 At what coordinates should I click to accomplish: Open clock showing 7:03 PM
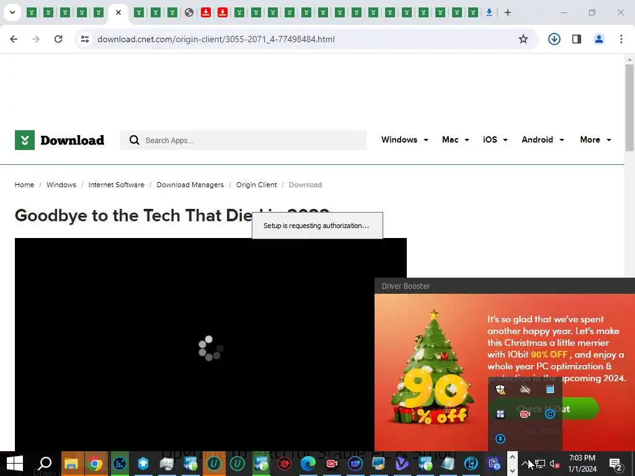[582, 464]
